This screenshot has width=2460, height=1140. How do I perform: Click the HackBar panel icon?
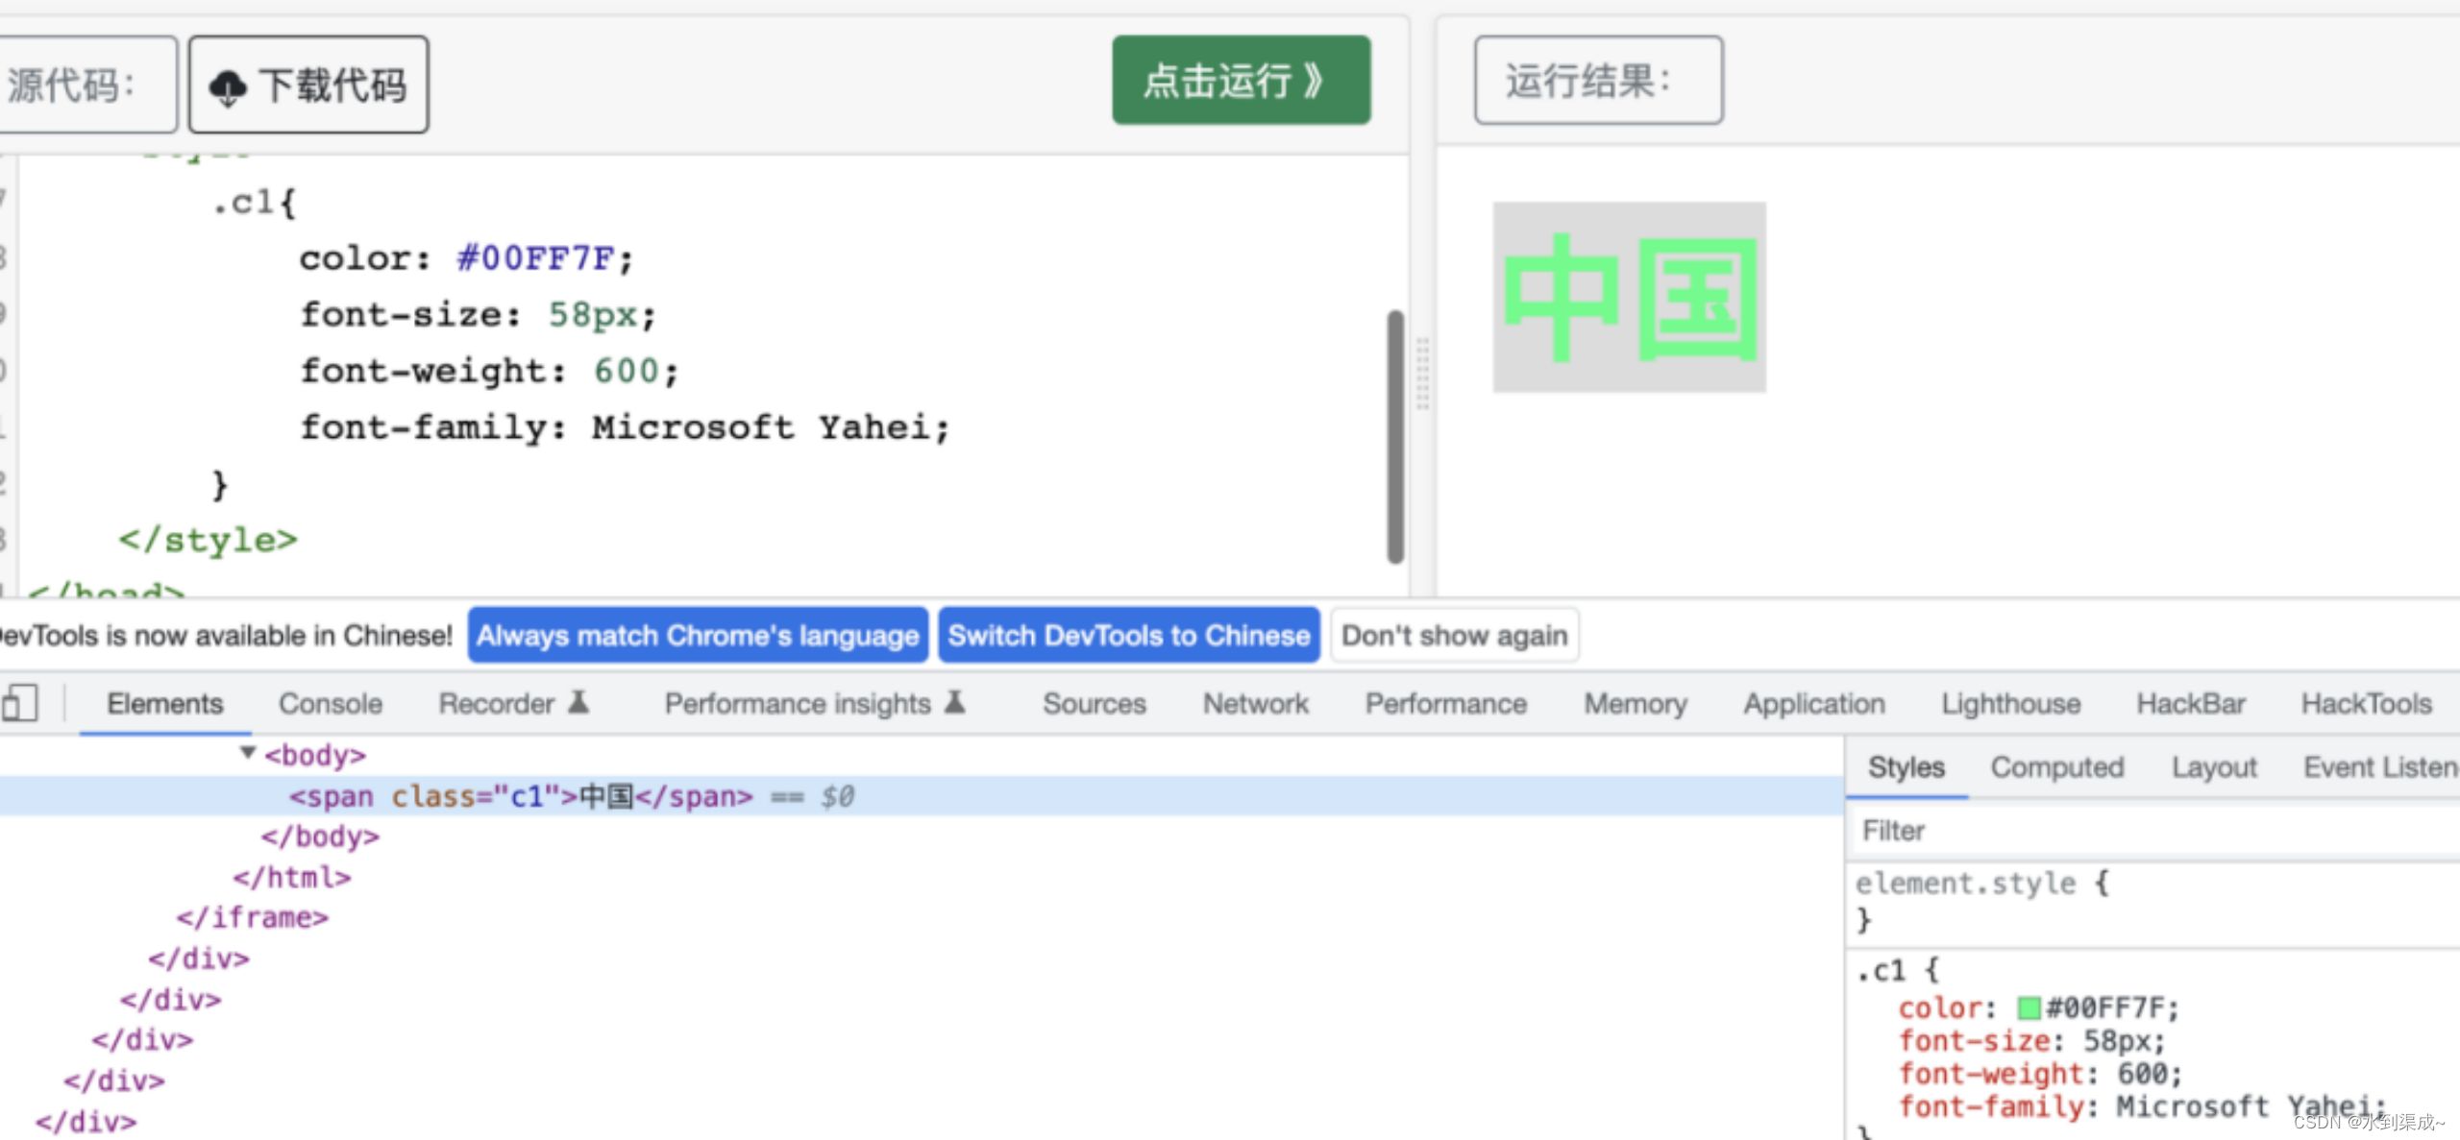pos(2190,702)
